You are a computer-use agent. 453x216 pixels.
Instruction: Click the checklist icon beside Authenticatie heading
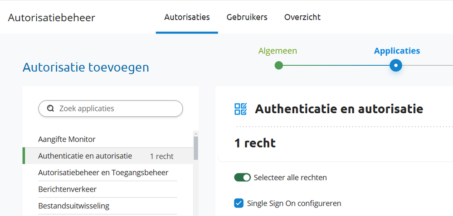[241, 109]
